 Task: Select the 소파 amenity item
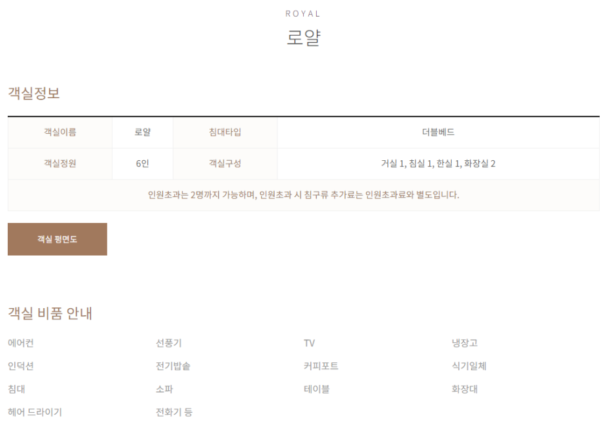pyautogui.click(x=164, y=389)
